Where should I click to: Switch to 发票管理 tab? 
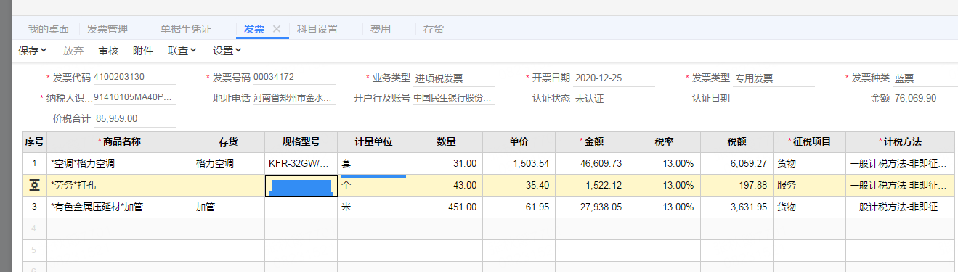[107, 30]
